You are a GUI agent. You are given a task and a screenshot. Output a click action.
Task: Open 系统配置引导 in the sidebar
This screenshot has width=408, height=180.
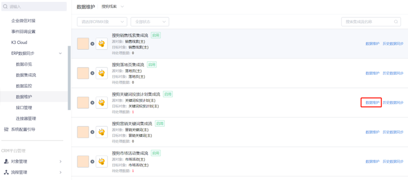[x=23, y=129]
